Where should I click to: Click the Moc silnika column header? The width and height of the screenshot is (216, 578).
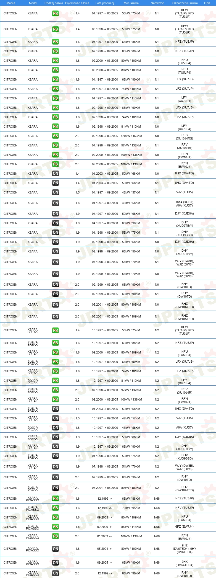tap(131, 3)
